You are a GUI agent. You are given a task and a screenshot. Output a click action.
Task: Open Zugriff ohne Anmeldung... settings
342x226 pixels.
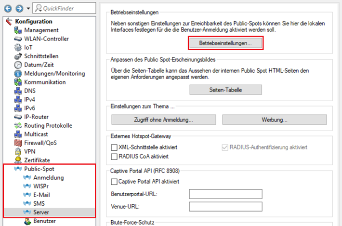coord(164,120)
